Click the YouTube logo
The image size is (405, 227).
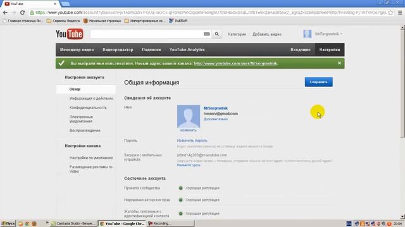click(69, 34)
